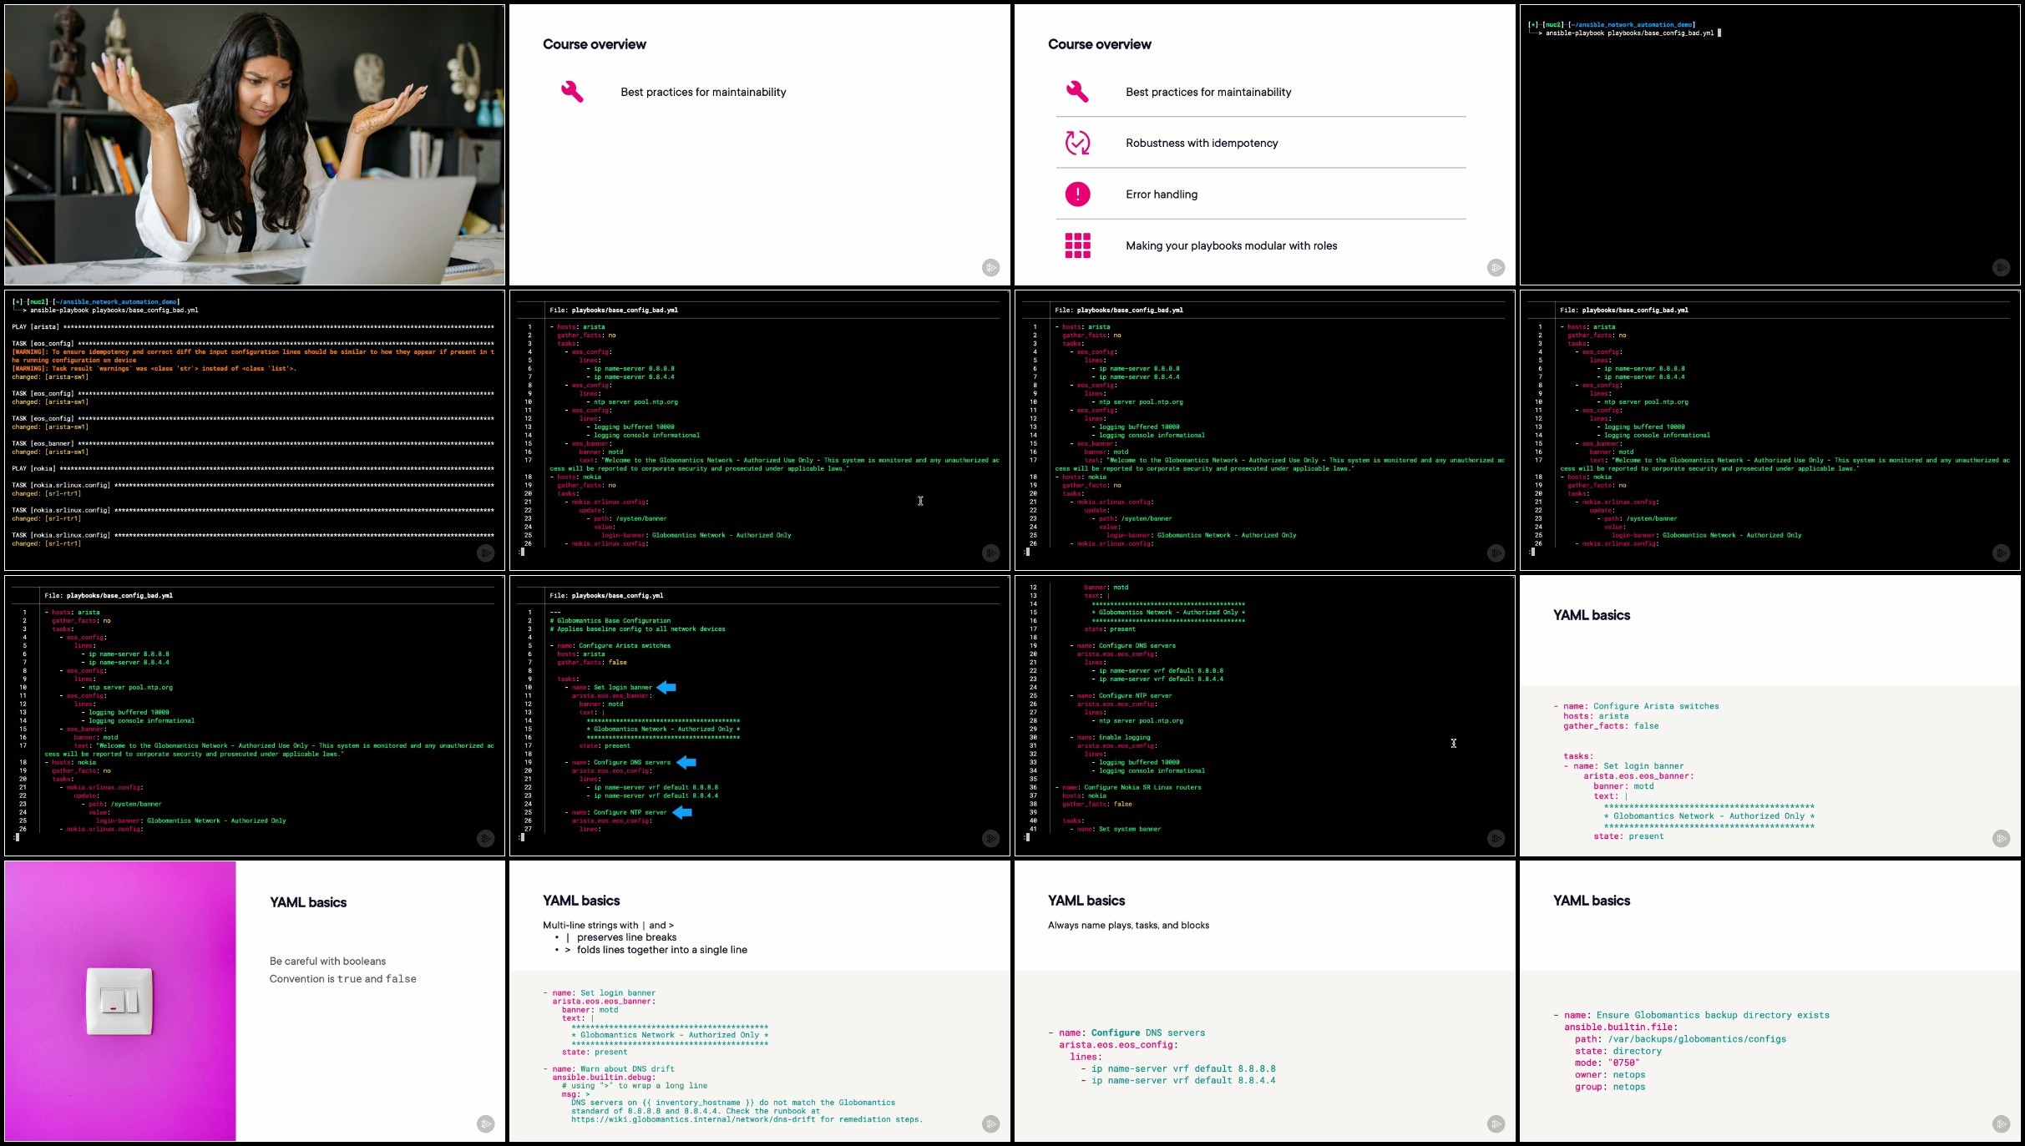
Task: Open the terminal thumbnail showing only the ansible-playbook command
Action: pos(1769,145)
